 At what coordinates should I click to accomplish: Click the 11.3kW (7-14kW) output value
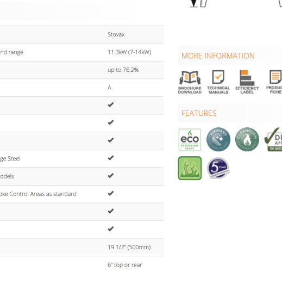tap(129, 52)
